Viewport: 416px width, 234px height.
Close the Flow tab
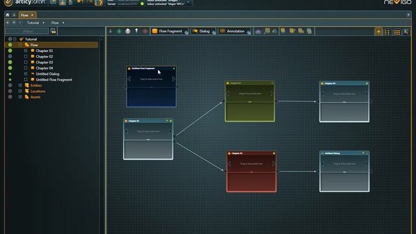32,15
